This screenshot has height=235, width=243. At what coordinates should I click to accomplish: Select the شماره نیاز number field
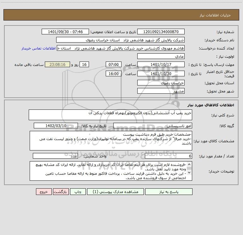(161, 32)
